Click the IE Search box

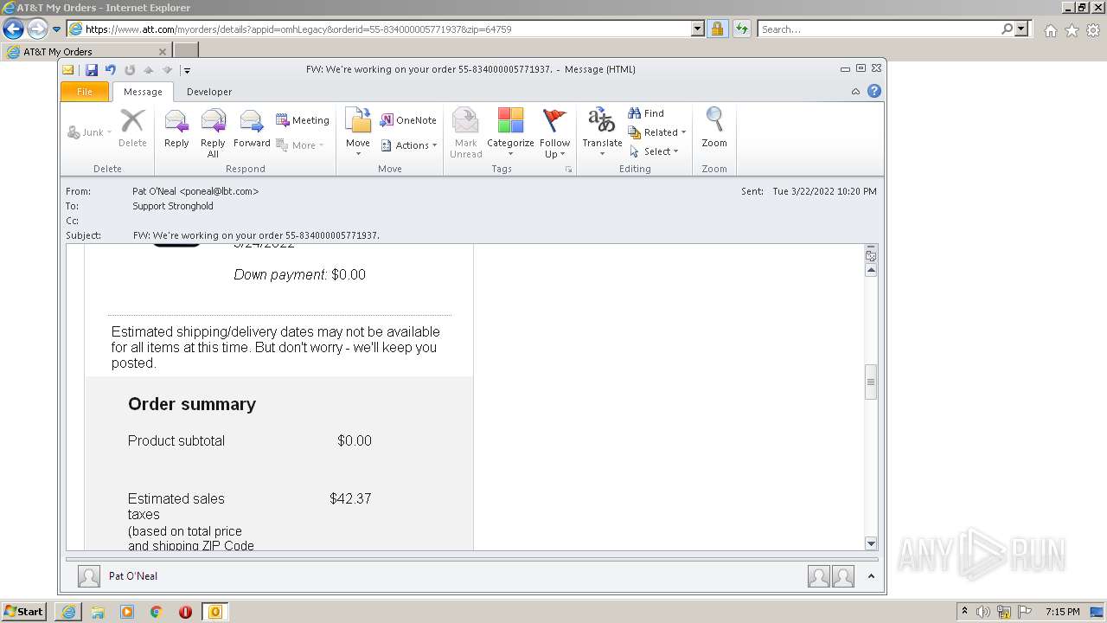click(879, 29)
